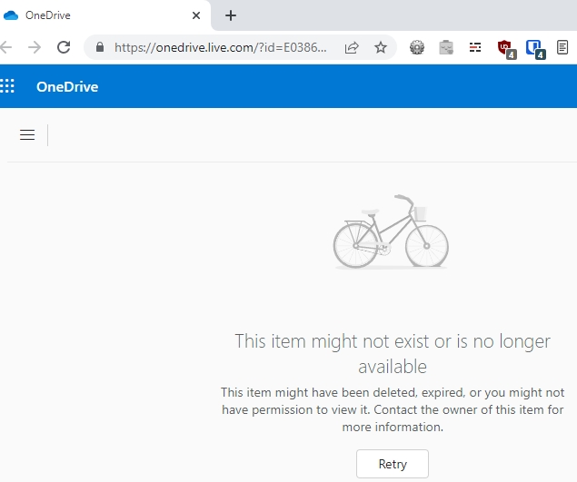Open the Microsoft app launcher grid
The image size is (577, 482).
[x=7, y=86]
